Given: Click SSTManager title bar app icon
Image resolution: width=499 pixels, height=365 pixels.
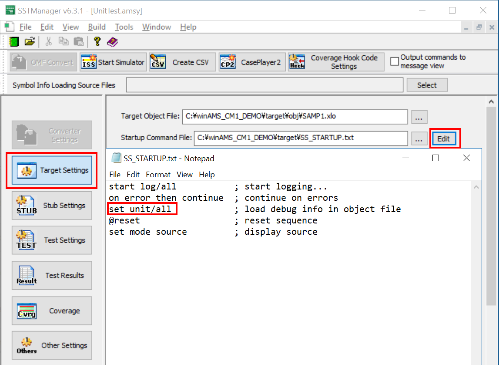Looking at the screenshot, I should click(10, 10).
